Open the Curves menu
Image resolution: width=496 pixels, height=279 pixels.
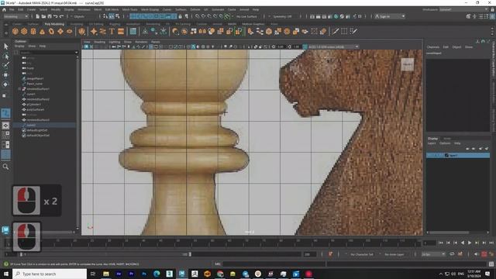(x=167, y=10)
